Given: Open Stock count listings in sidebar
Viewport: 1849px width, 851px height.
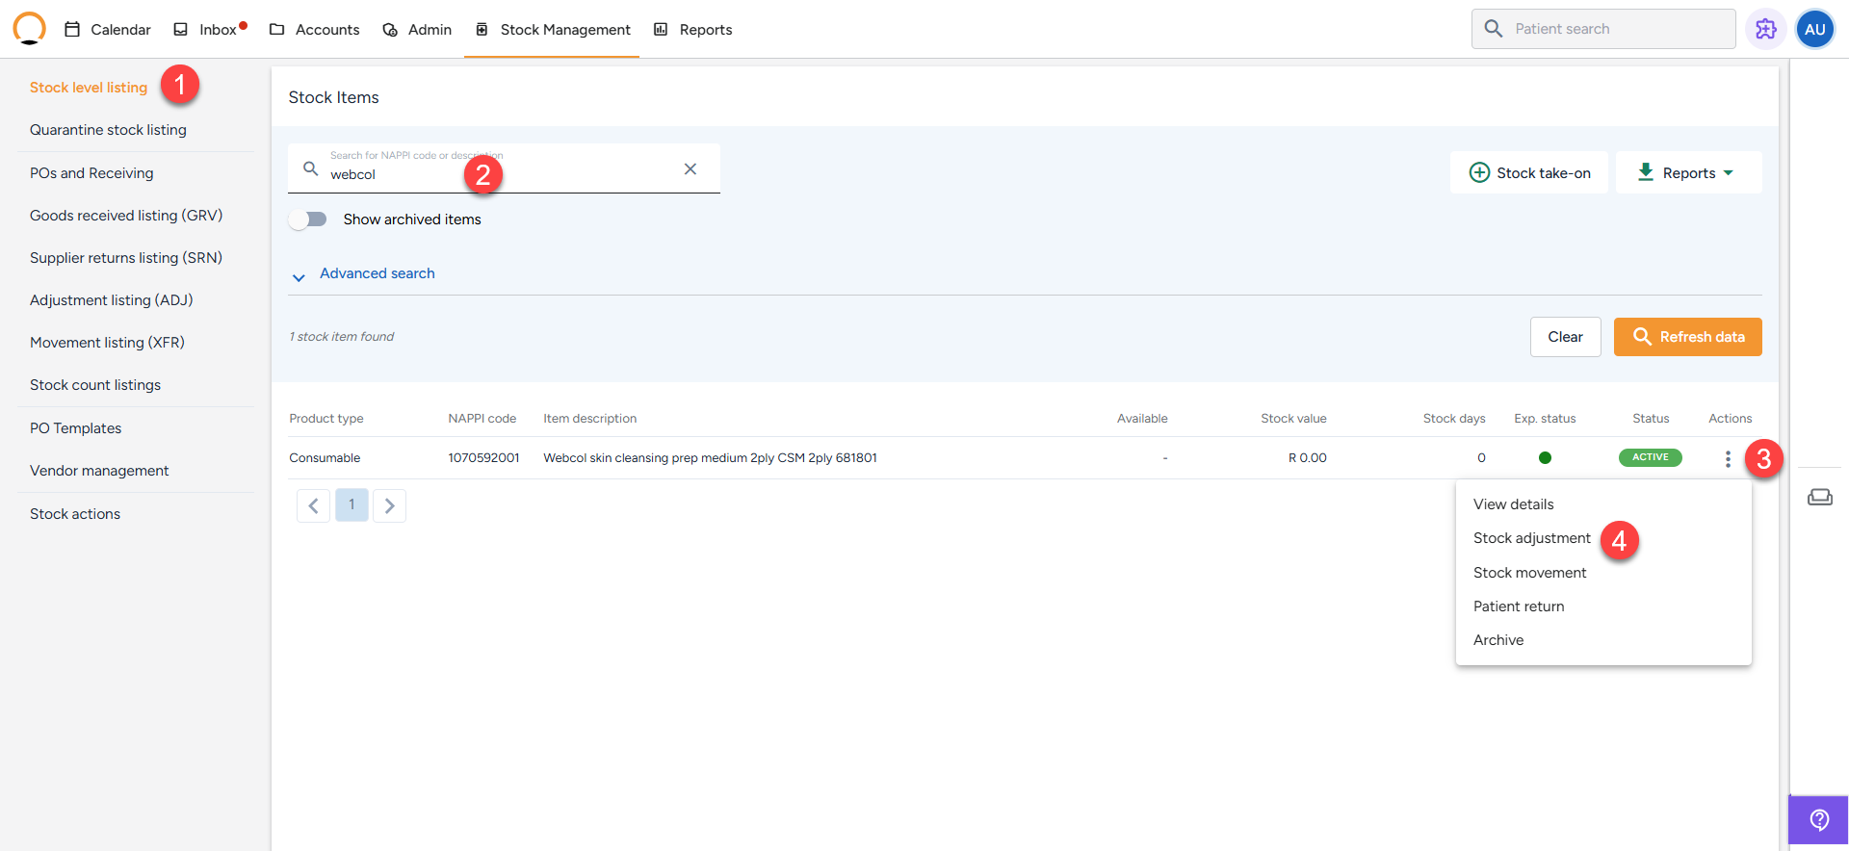Looking at the screenshot, I should pyautogui.click(x=95, y=385).
